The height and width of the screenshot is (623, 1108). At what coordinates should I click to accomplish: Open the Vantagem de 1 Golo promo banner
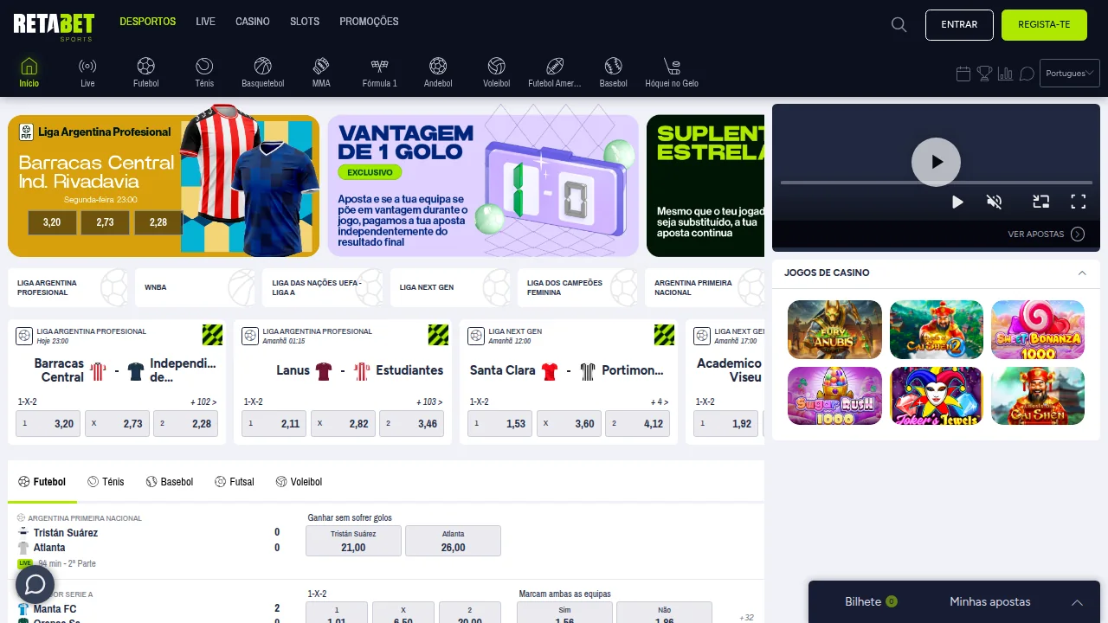point(483,186)
